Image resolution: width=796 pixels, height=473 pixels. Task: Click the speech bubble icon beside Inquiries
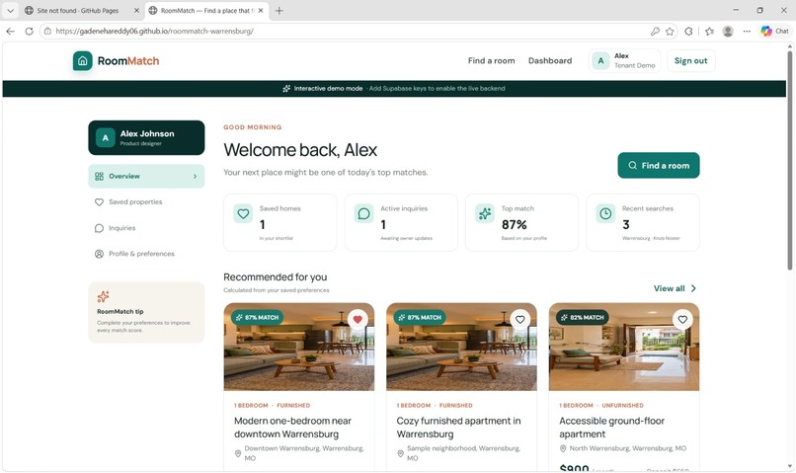99,228
